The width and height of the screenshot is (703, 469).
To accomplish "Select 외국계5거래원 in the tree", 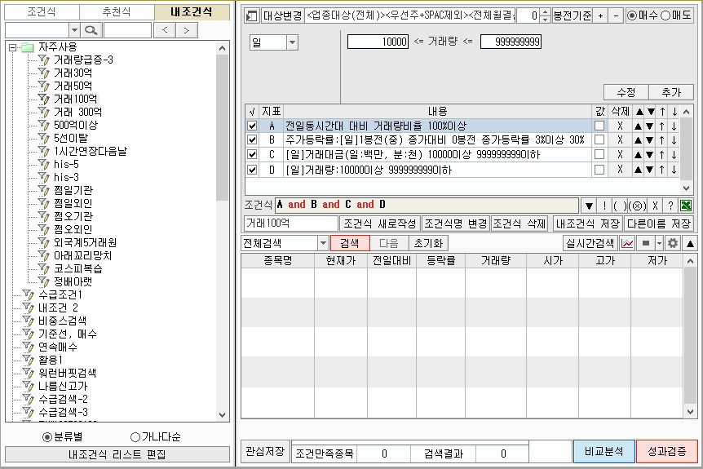I will [x=85, y=242].
